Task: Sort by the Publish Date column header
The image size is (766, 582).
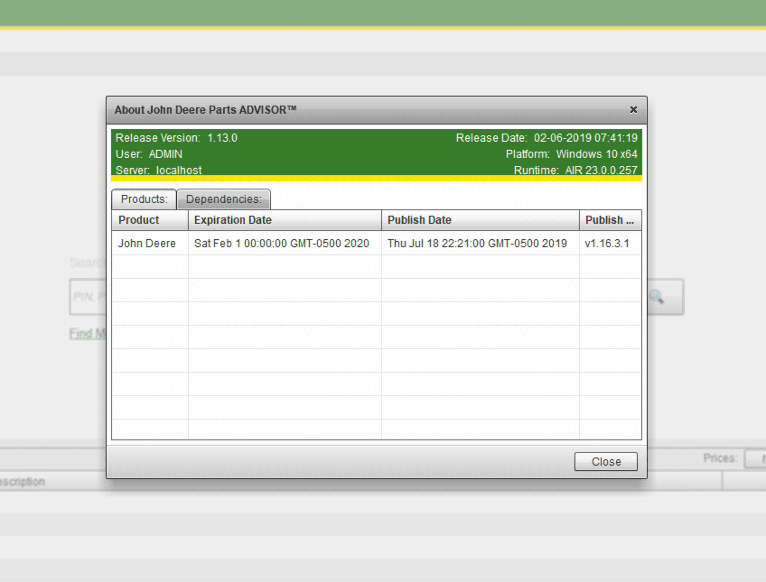Action: tap(481, 220)
